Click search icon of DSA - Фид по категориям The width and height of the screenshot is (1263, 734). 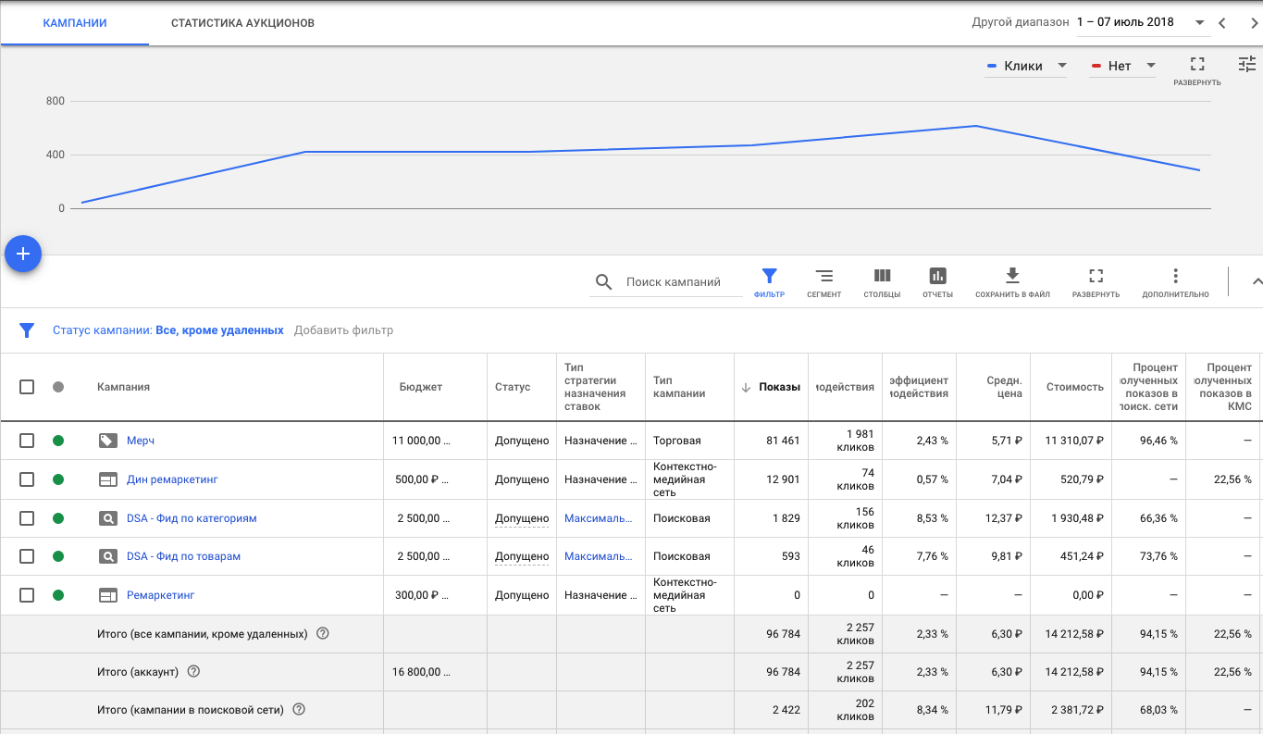[108, 518]
